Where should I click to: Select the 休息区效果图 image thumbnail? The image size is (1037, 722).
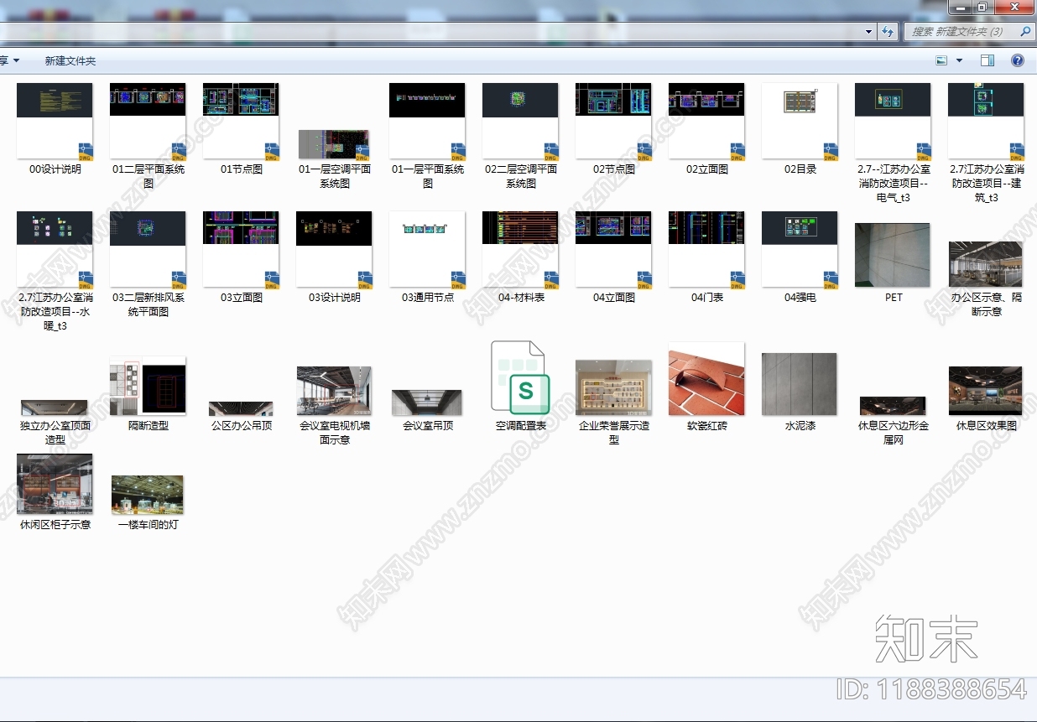(986, 391)
